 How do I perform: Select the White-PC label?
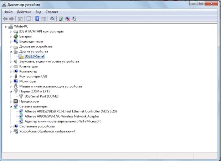21,26
